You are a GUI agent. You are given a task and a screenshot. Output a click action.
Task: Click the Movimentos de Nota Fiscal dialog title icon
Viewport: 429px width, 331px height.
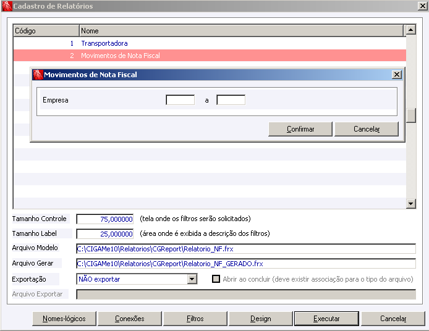click(x=38, y=75)
